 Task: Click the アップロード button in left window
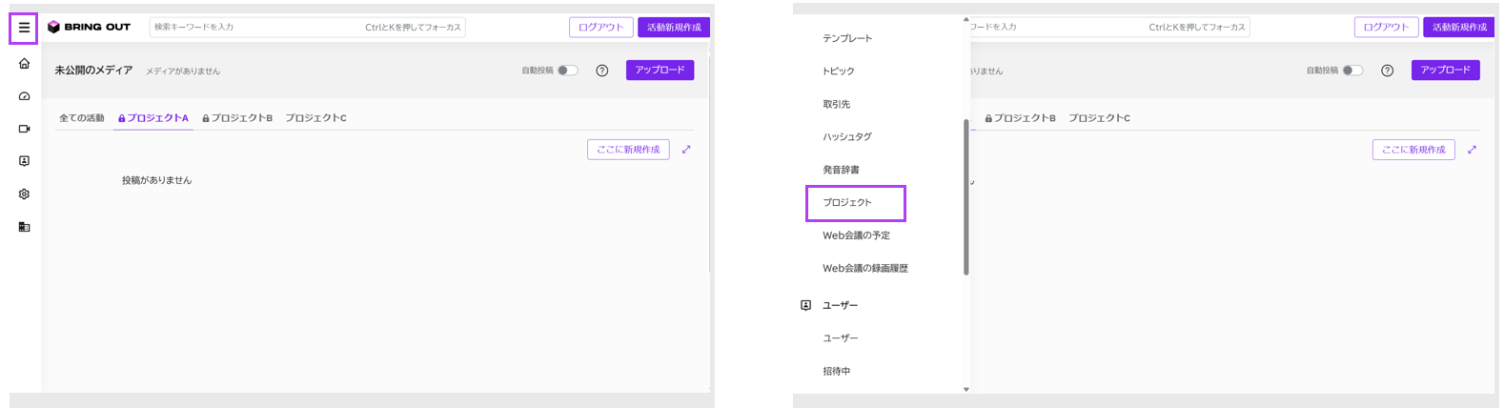[660, 71]
